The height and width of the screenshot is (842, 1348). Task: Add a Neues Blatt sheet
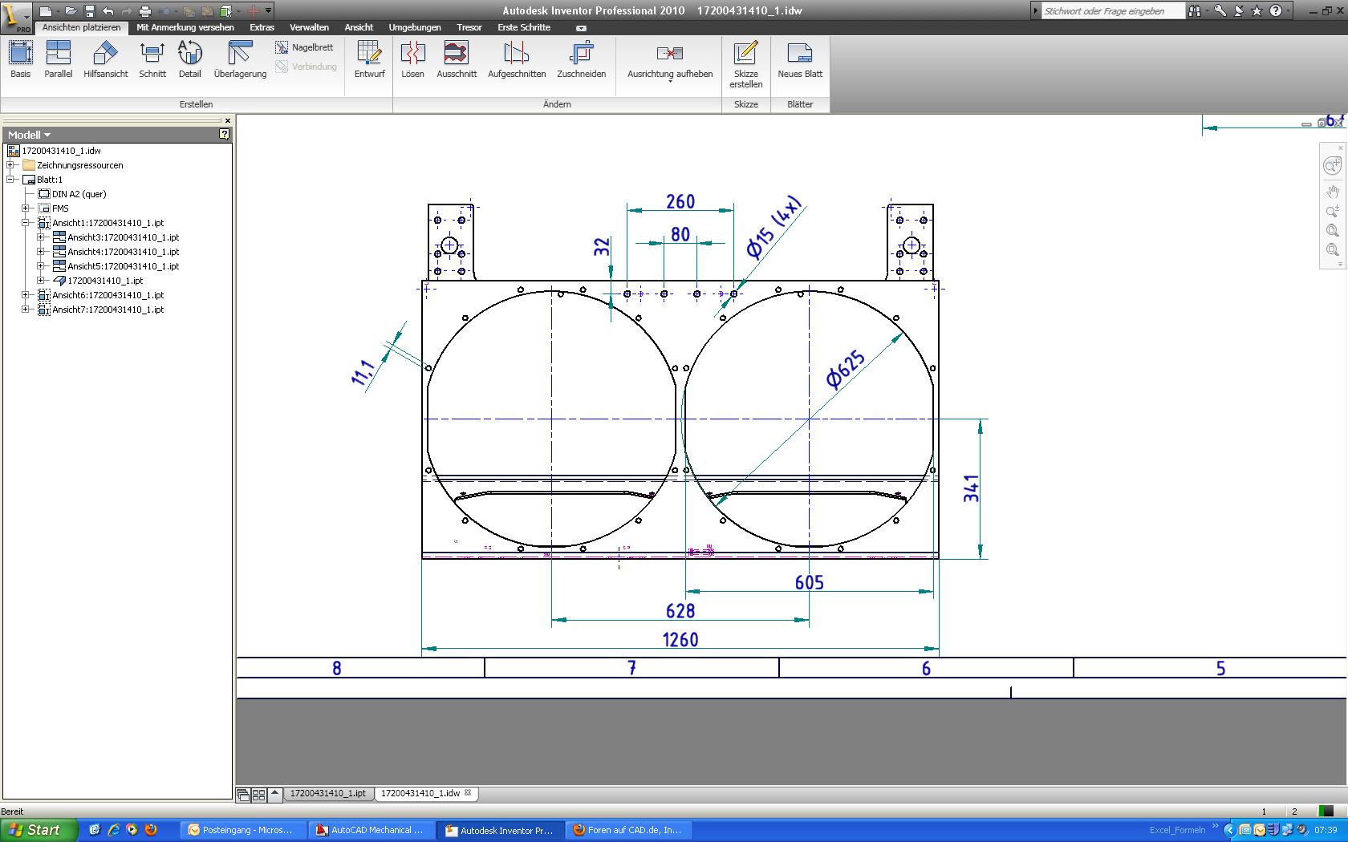click(799, 59)
